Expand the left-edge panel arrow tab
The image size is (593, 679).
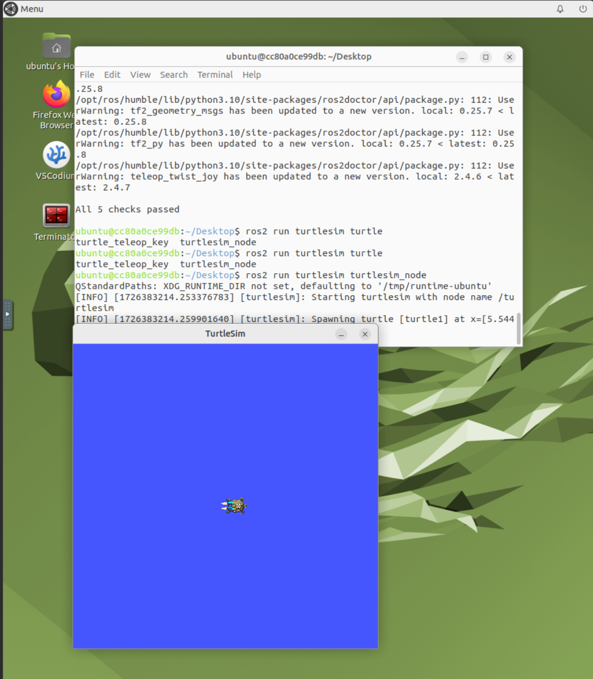click(7, 315)
